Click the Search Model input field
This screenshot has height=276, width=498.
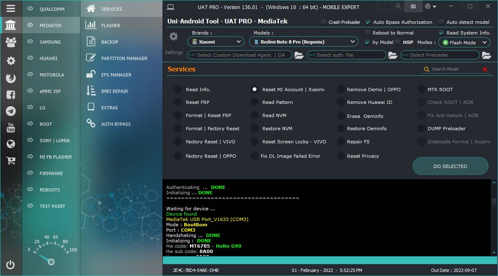[x=455, y=69]
